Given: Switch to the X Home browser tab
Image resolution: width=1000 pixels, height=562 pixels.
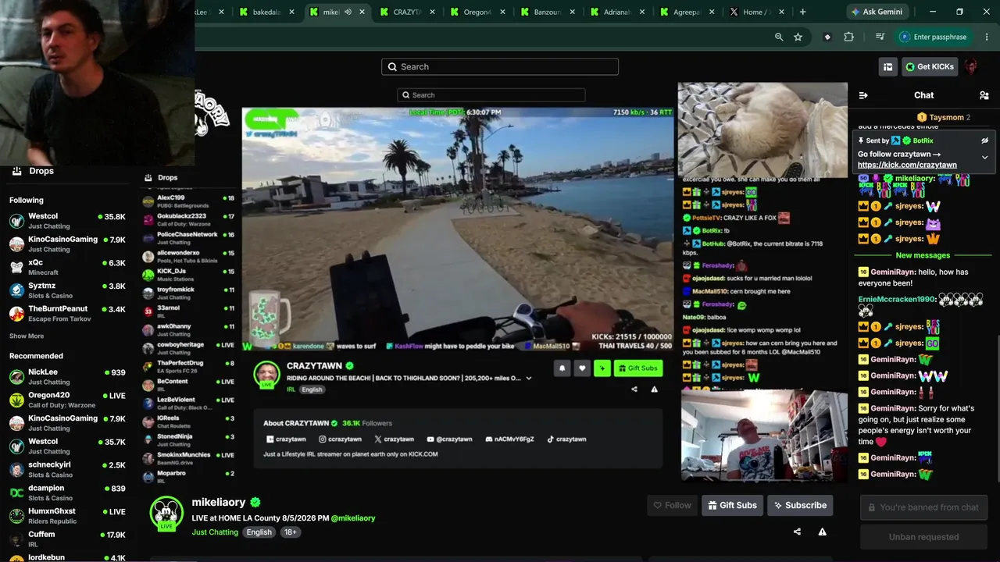Looking at the screenshot, I should click(756, 12).
